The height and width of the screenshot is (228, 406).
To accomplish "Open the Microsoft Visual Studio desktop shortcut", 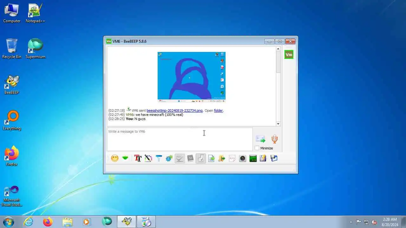I will pyautogui.click(x=12, y=196).
